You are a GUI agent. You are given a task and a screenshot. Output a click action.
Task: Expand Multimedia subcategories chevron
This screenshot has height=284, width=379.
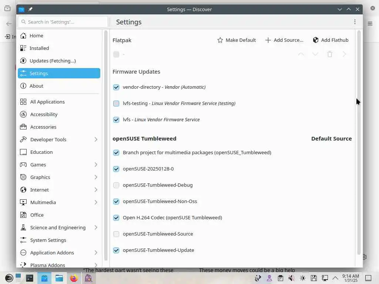pyautogui.click(x=96, y=202)
